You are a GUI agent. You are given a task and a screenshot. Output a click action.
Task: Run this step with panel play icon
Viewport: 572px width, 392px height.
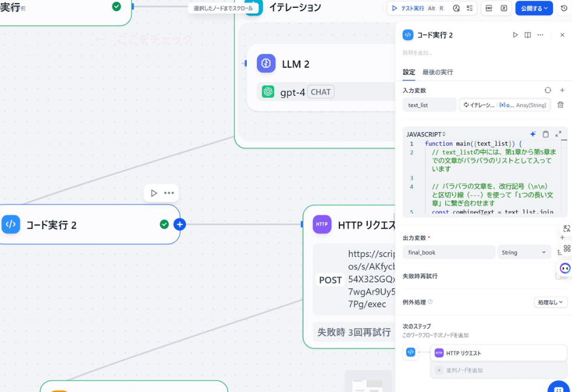tap(515, 35)
